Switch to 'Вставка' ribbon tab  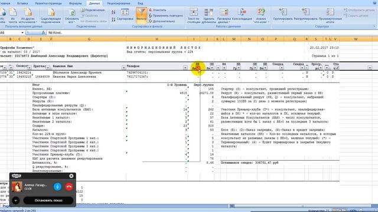tap(22, 4)
